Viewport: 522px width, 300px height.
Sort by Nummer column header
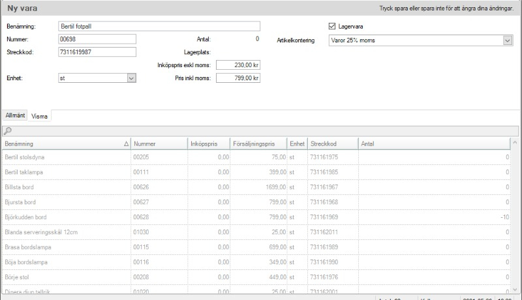click(159, 143)
